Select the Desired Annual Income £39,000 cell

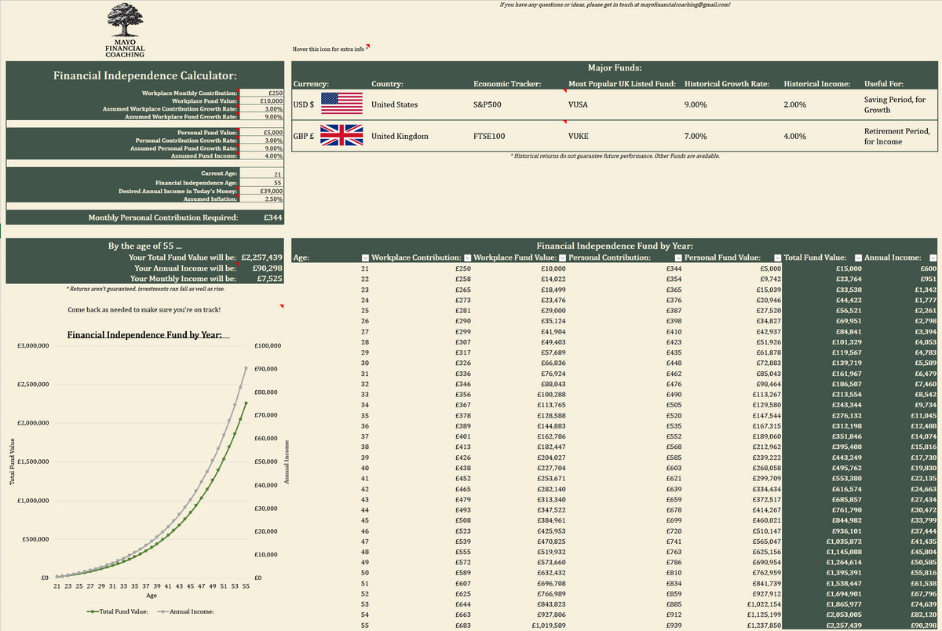261,191
